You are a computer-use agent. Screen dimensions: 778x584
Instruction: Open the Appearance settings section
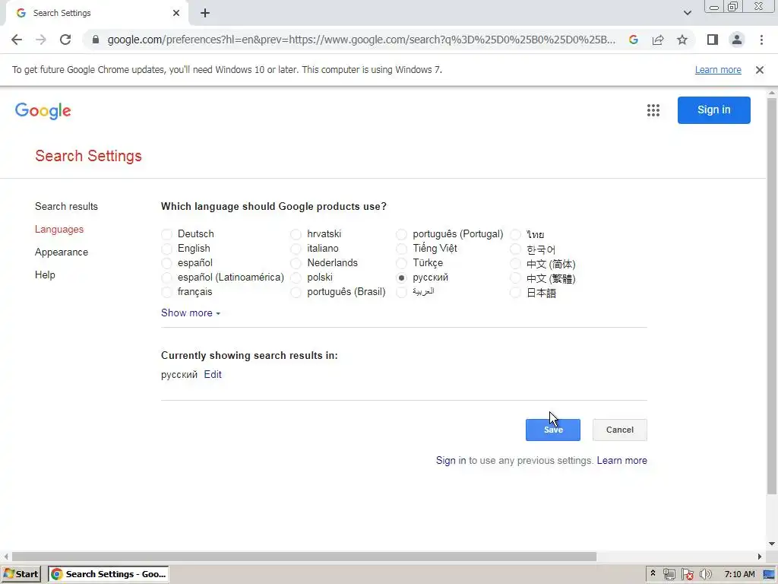click(x=62, y=252)
